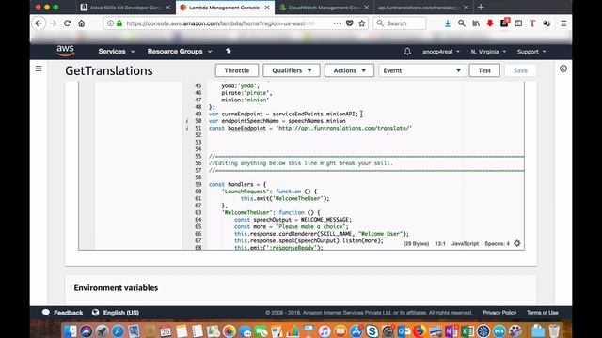
Task: Go to AWS home via aws logo
Action: click(x=65, y=51)
